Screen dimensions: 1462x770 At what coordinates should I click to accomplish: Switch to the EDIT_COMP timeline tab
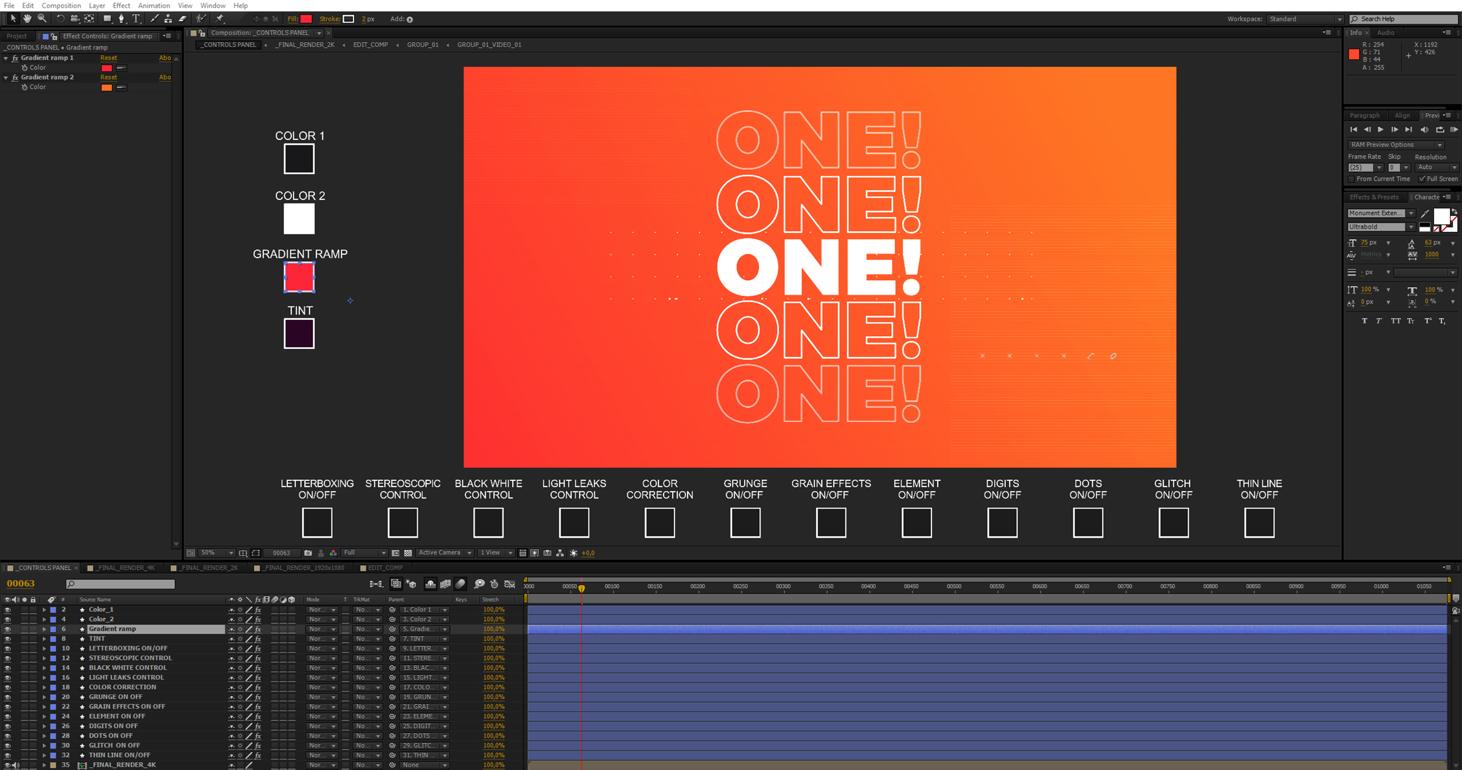click(384, 567)
